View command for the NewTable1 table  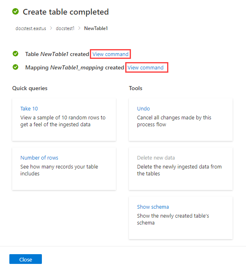coord(111,54)
